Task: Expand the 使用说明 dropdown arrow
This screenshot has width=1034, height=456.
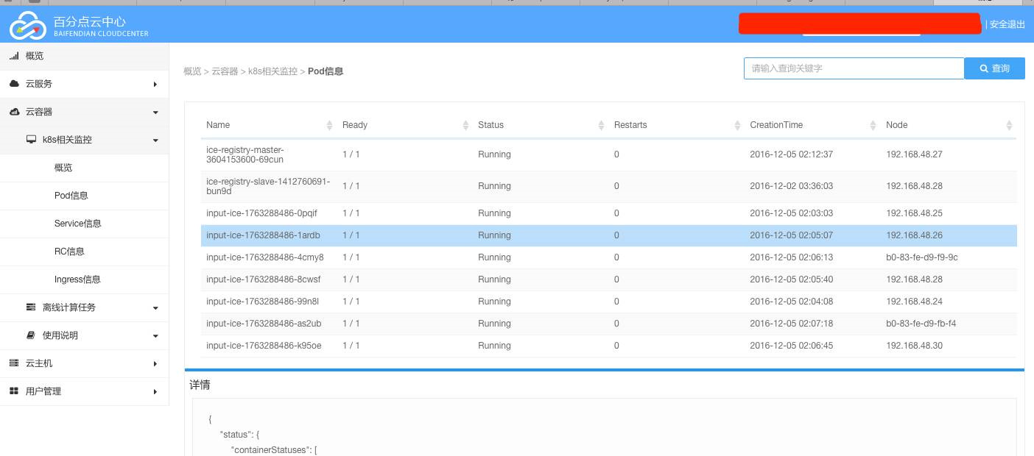Action: coord(155,336)
